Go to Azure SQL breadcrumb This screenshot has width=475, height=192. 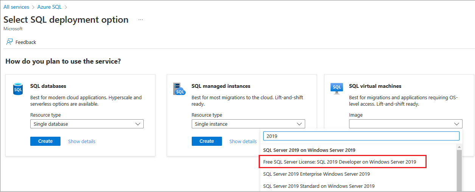(x=49, y=7)
